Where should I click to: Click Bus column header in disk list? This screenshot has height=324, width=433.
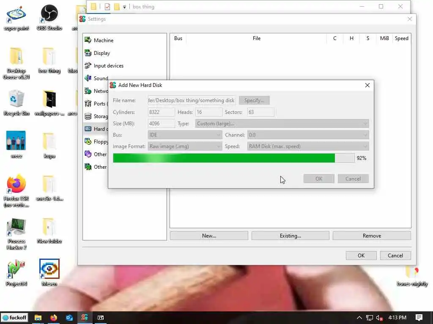(x=178, y=38)
